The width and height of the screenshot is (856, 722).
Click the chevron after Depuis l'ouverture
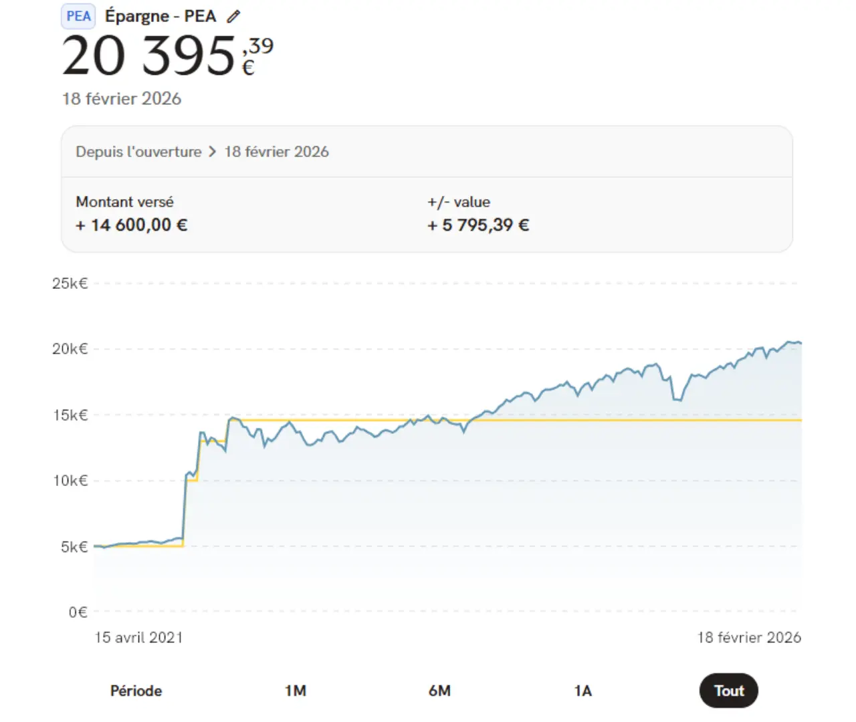pos(213,152)
